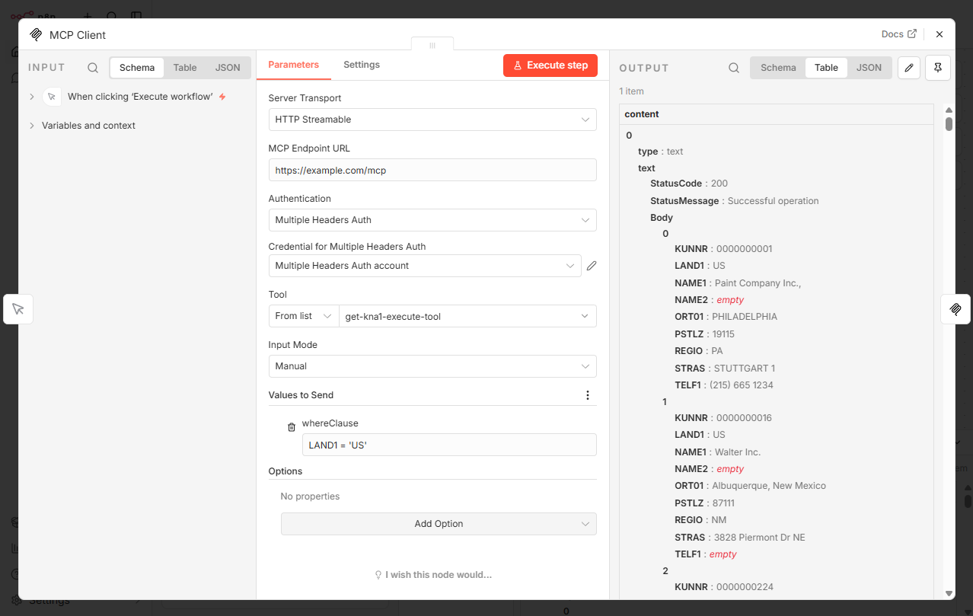Search the OUTPUT panel data

pyautogui.click(x=734, y=68)
